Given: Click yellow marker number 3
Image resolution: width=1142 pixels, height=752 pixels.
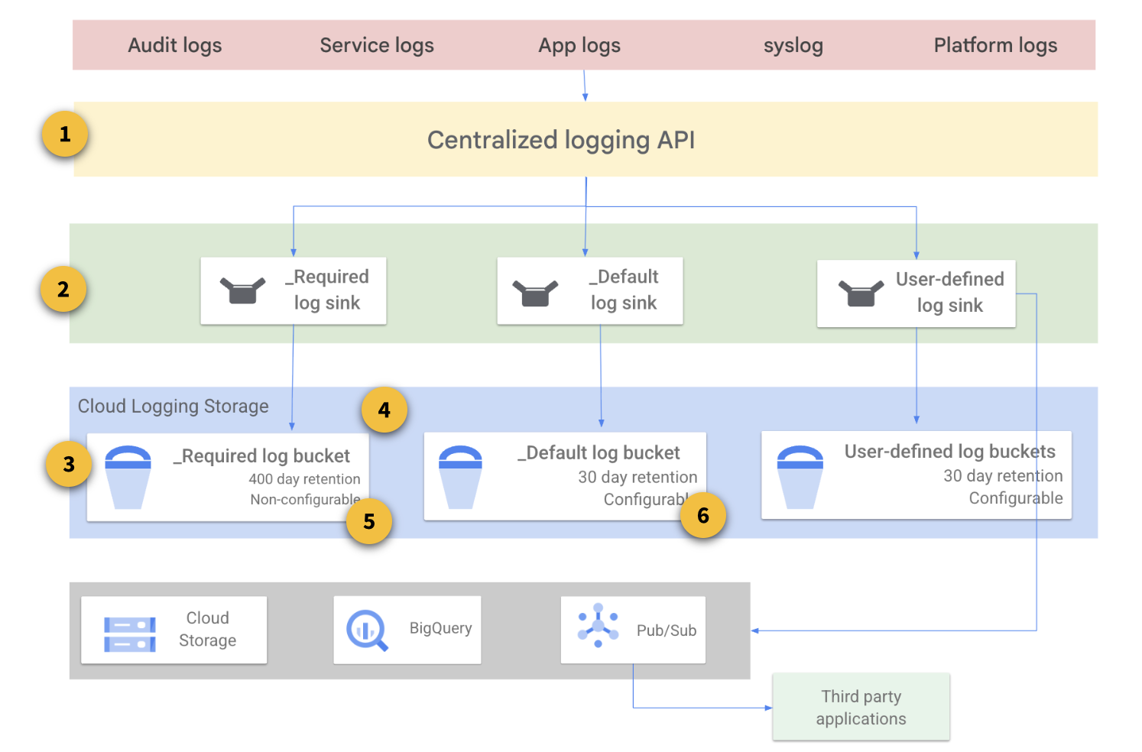Looking at the screenshot, I should pos(69,464).
